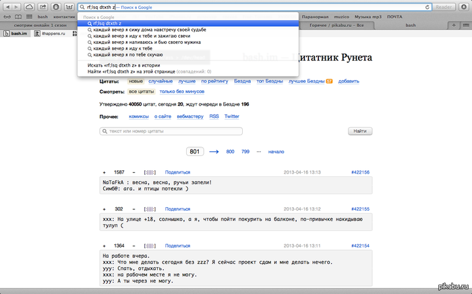This screenshot has height=294, width=472.
Task: Pick suggestion 'каждый вечер я по тебе скучаю'
Action: click(128, 54)
